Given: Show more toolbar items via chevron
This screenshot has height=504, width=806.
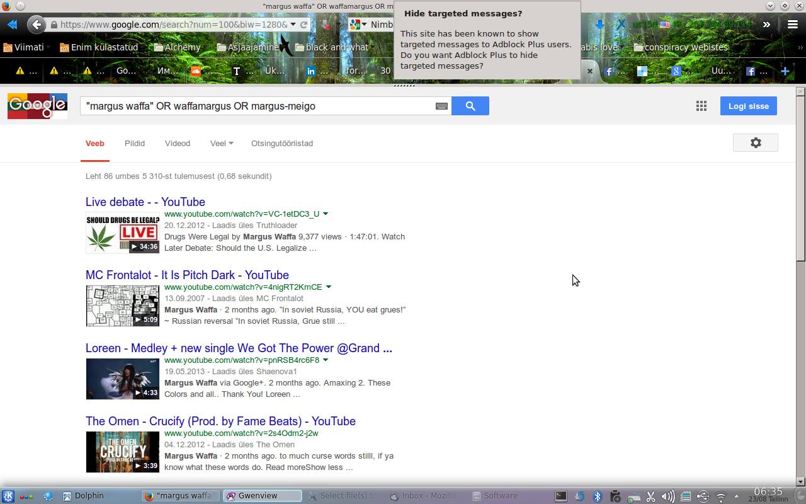Looking at the screenshot, I should pyautogui.click(x=766, y=25).
